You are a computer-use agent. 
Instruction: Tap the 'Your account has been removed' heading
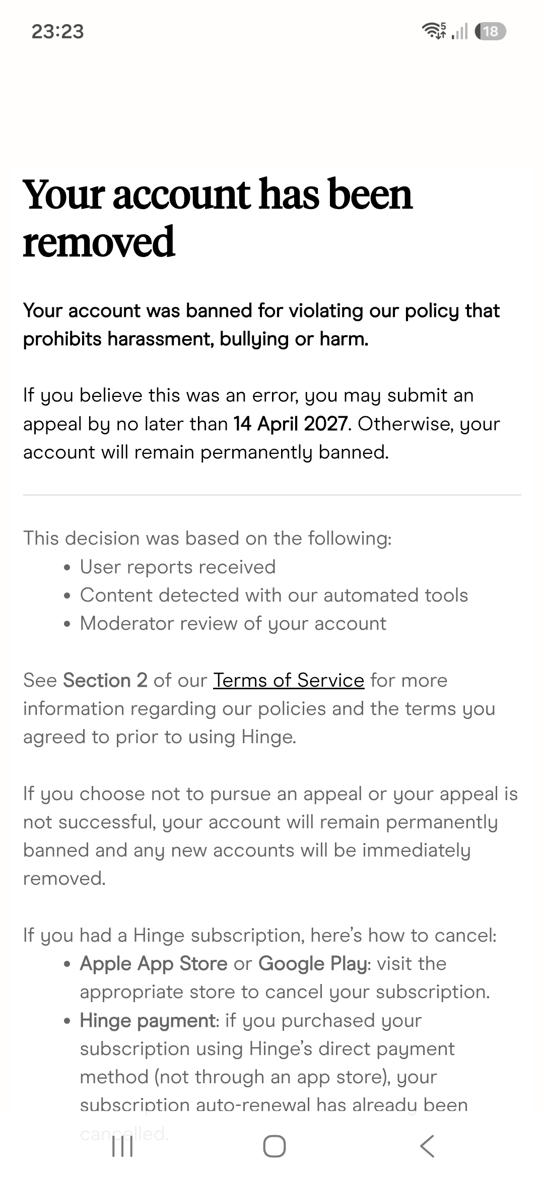(218, 217)
